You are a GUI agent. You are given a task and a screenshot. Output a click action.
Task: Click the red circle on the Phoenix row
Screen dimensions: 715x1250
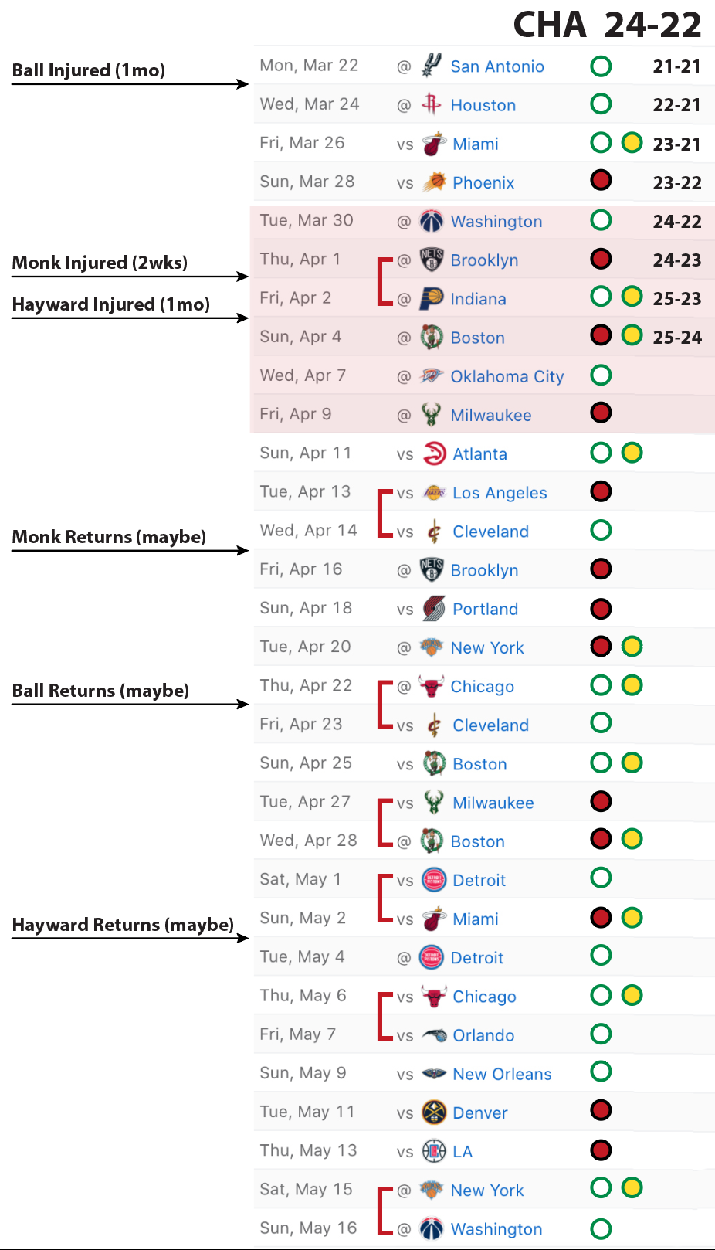[601, 181]
